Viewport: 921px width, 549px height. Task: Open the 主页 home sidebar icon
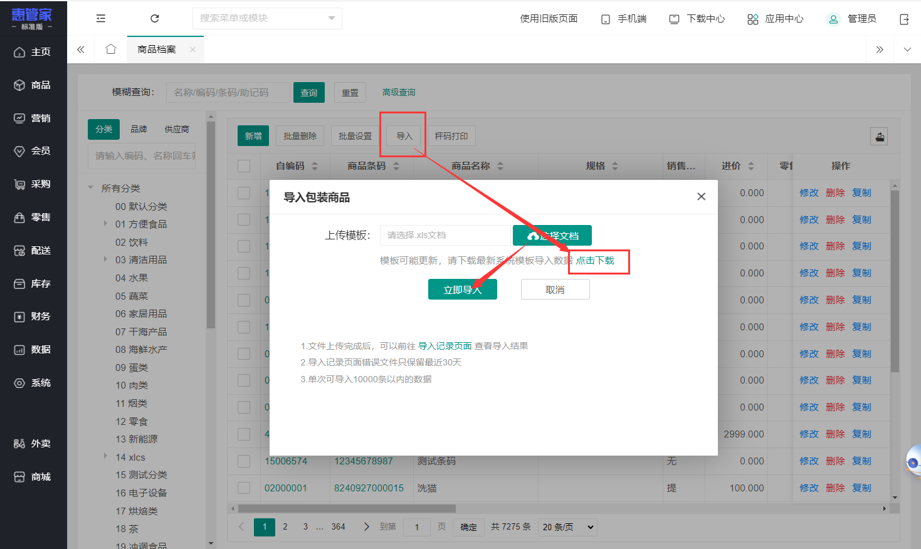(19, 52)
